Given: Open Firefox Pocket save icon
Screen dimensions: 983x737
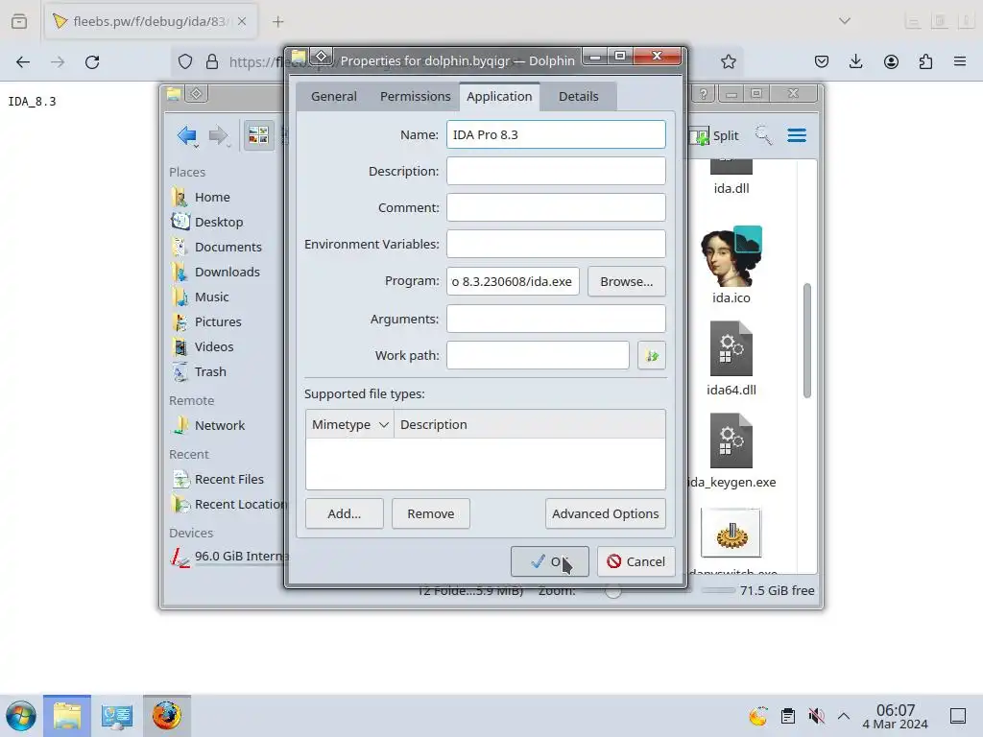Looking at the screenshot, I should pos(822,61).
